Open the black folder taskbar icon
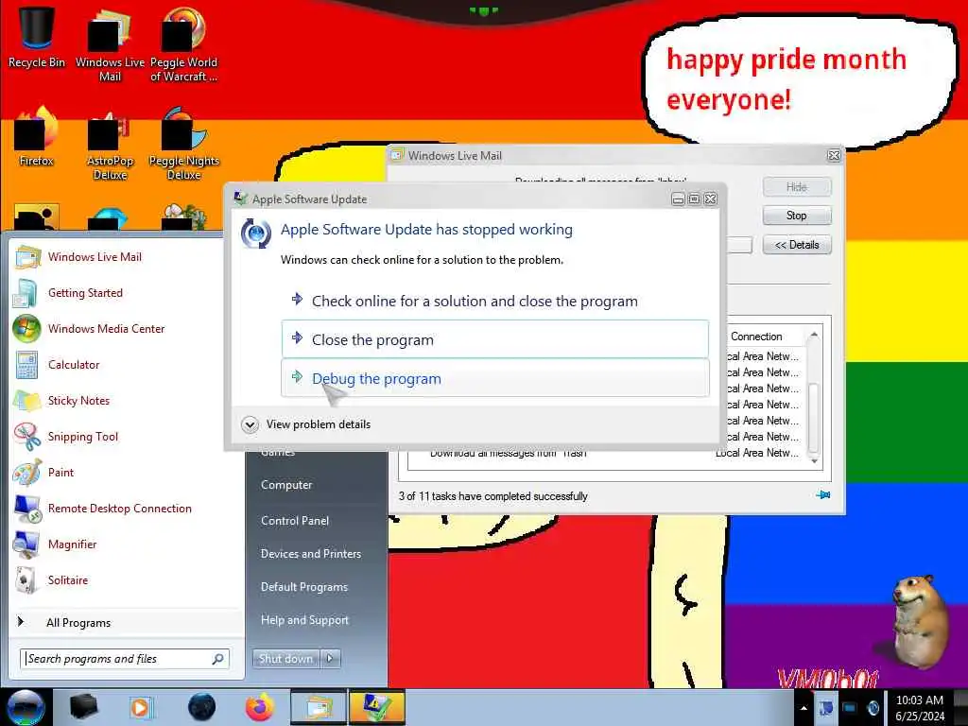 83,707
